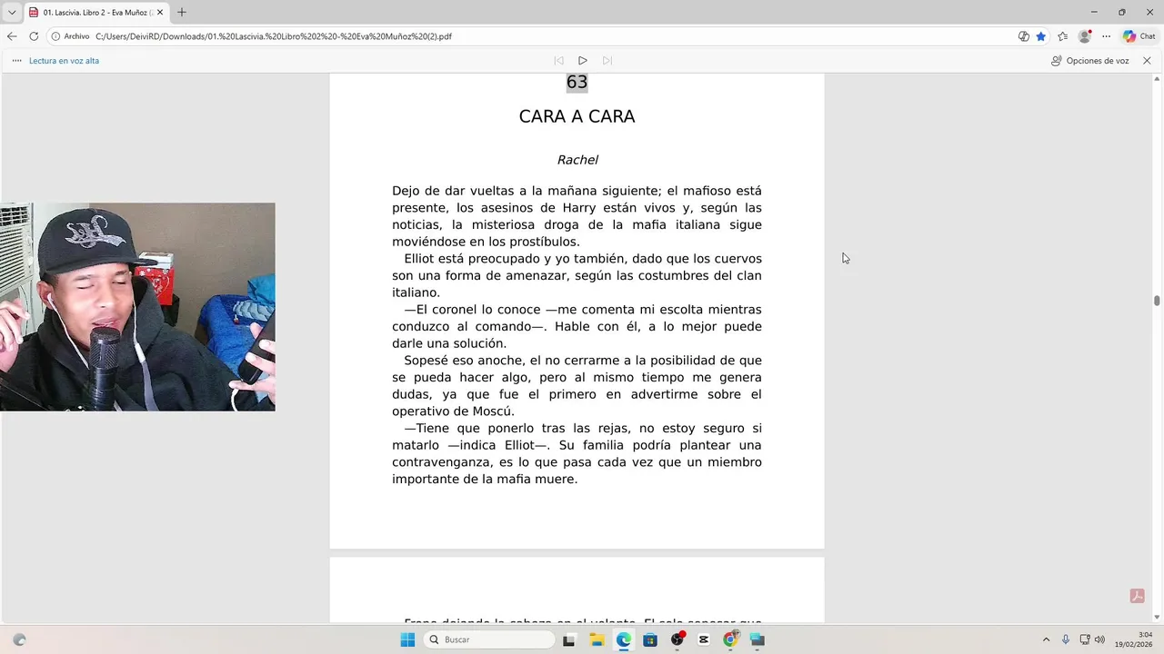This screenshot has height=654, width=1164.
Task: Open the browser essentials icon in address bar
Action: 1024,36
